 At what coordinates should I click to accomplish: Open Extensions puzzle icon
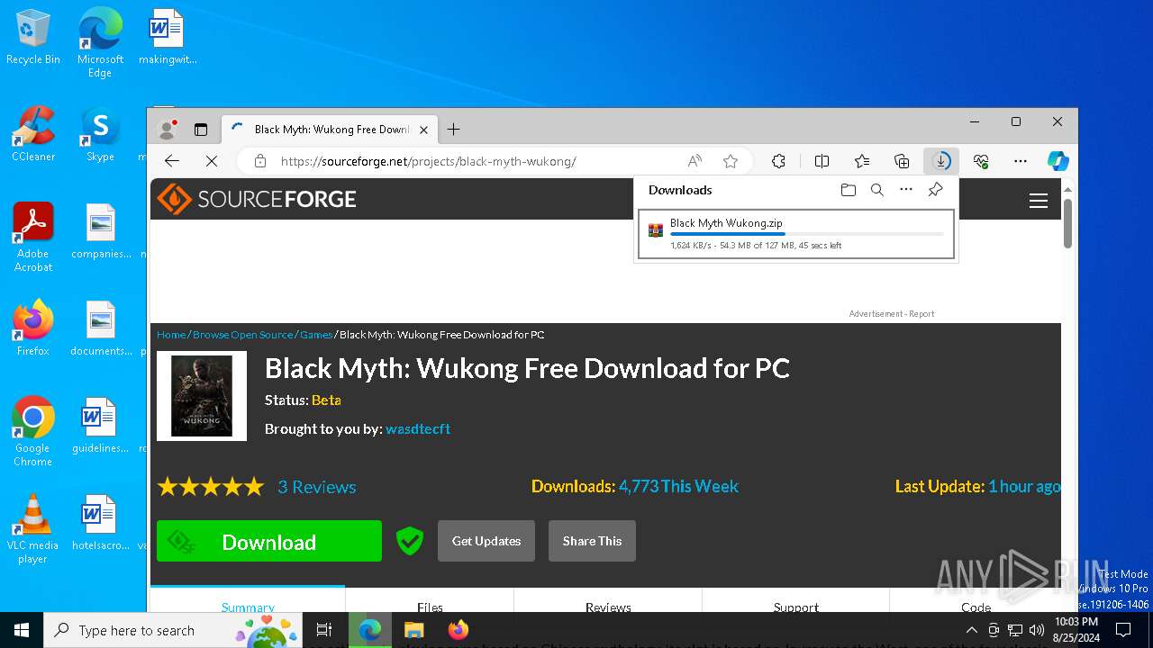tap(779, 161)
